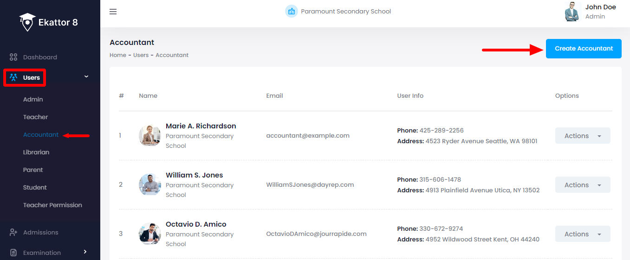The width and height of the screenshot is (630, 260).
Task: Click the Create Accountant button
Action: (583, 49)
